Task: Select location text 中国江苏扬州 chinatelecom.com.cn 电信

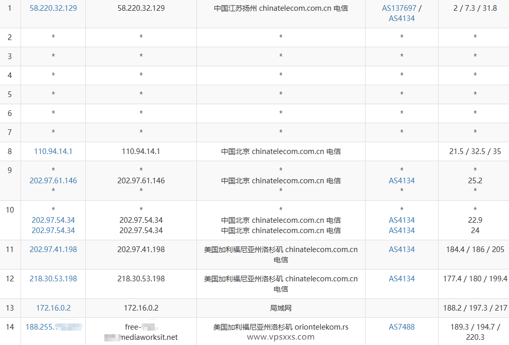Action: tap(281, 8)
